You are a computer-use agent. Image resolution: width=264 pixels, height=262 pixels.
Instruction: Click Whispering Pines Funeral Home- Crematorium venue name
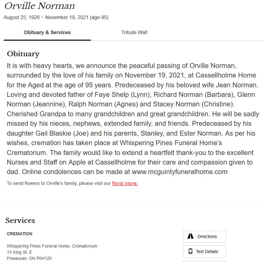(52, 246)
